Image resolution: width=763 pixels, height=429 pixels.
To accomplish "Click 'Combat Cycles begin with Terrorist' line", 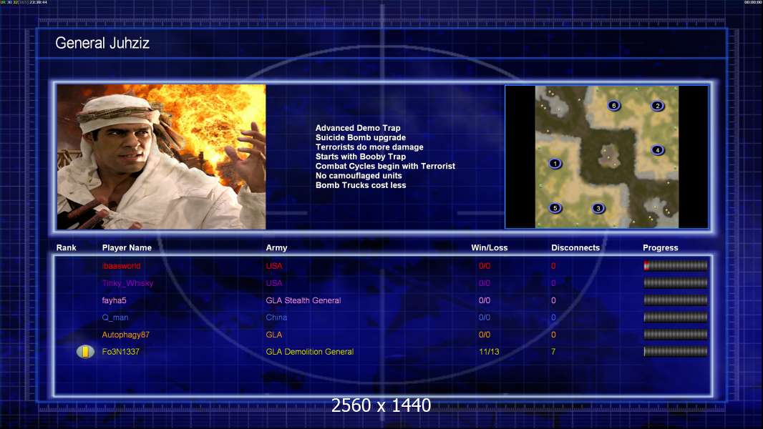I will click(x=385, y=166).
